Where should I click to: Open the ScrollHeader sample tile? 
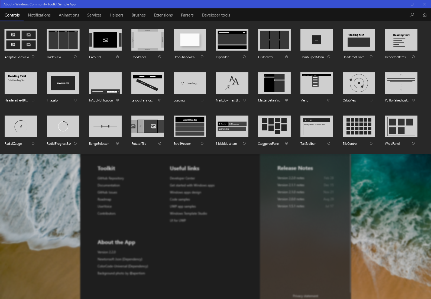click(x=190, y=126)
